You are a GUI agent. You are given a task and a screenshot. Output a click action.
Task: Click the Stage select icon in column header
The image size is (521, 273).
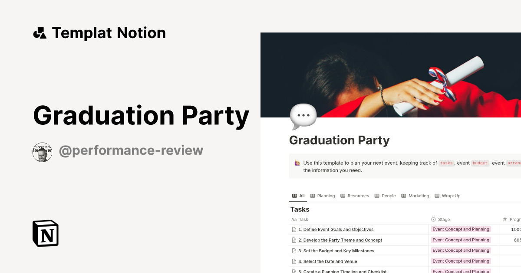432,219
